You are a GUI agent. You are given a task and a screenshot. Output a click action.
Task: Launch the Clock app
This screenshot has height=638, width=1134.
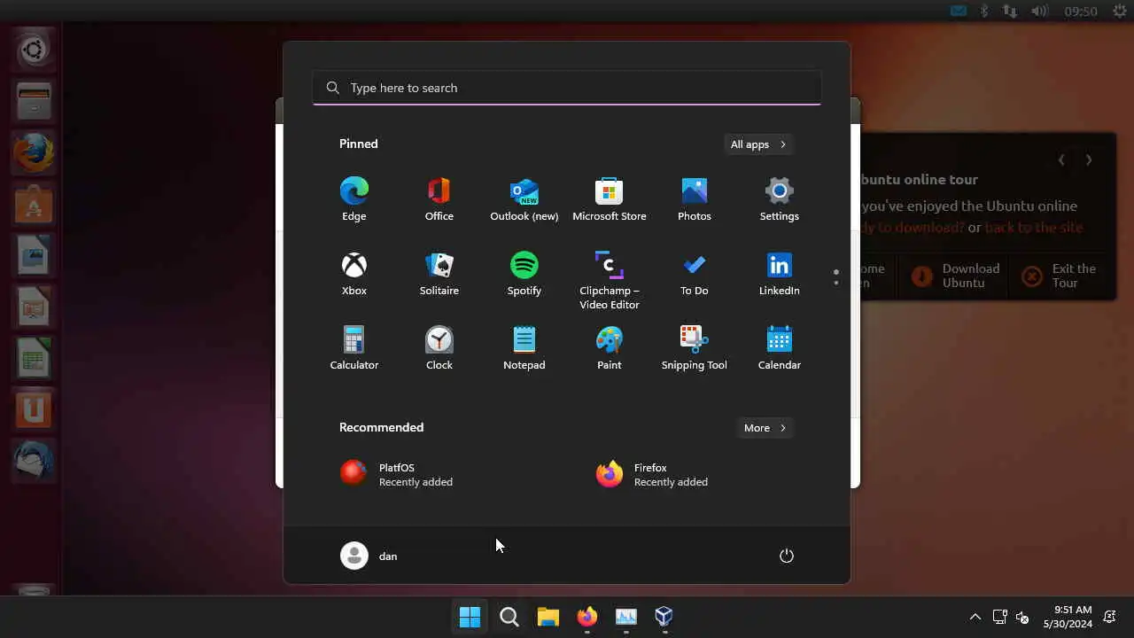[439, 348]
